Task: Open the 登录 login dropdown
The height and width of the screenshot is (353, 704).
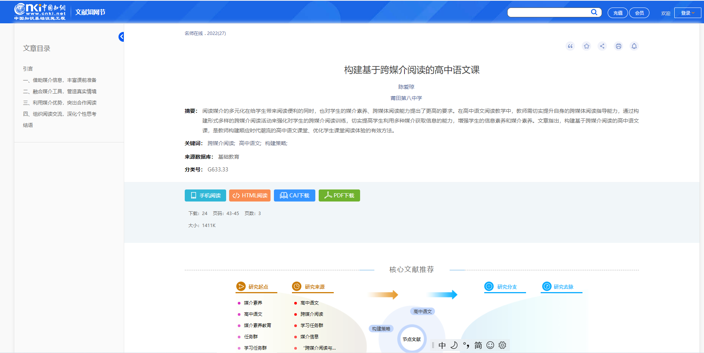Action: tap(687, 13)
